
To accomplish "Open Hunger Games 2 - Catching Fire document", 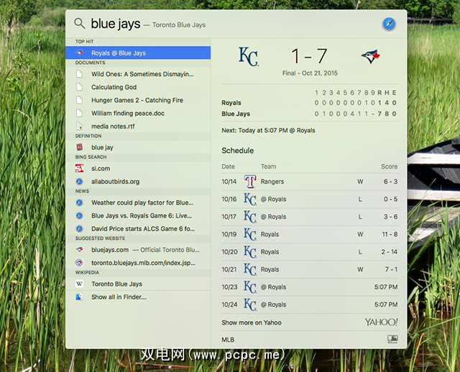I will coord(137,100).
